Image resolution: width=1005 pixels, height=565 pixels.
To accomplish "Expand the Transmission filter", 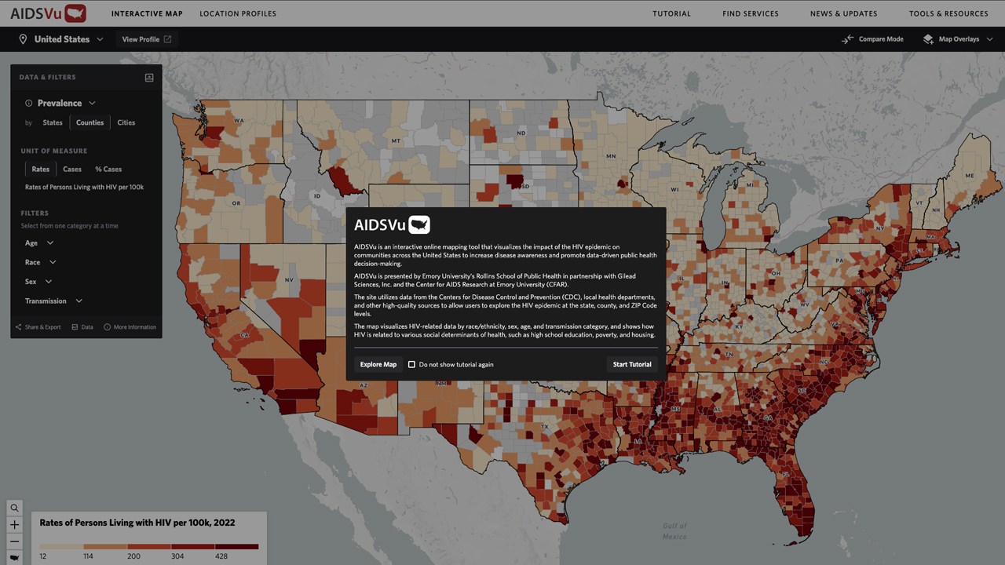I will pos(53,301).
